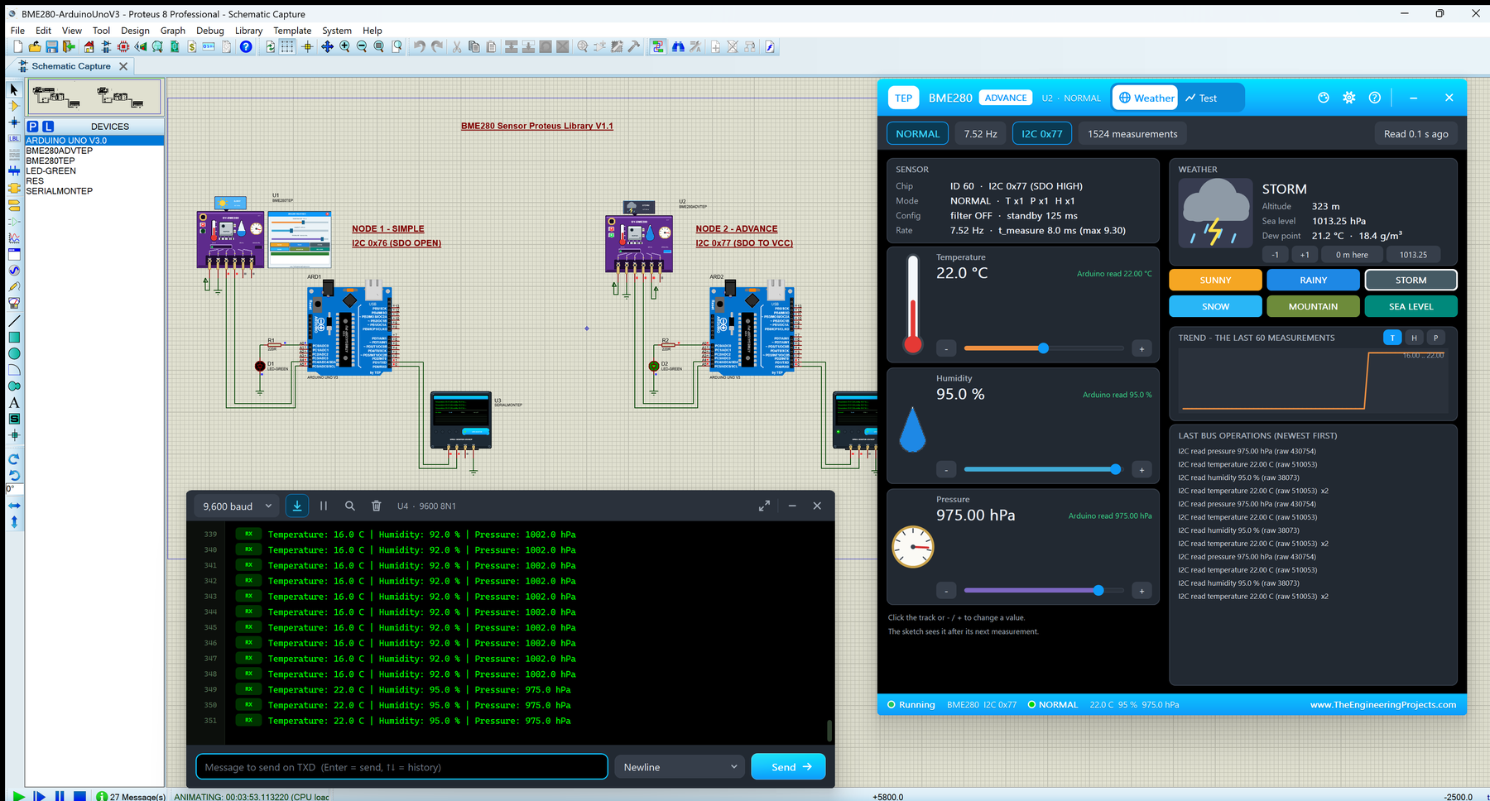Apply the SEA LEVEL weather preset
Screen dimensions: 1490x801
(x=1411, y=307)
